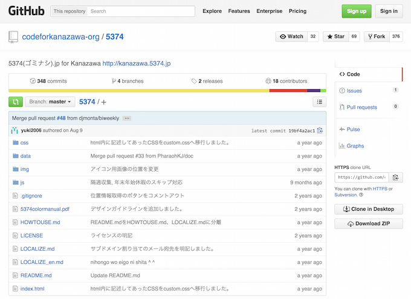Click the Pull requests icon in the sidebar
This screenshot has width=411, height=299.
[342, 107]
